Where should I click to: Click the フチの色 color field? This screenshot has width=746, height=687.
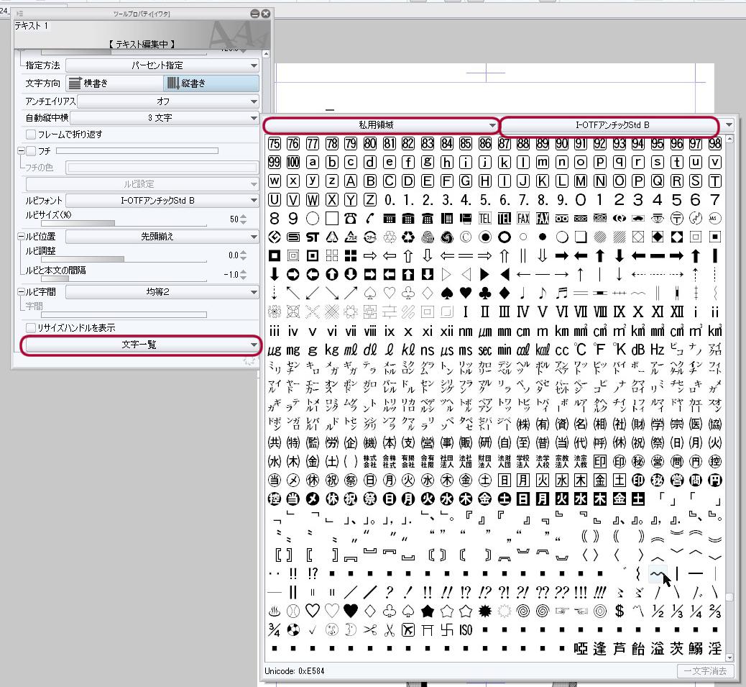click(x=162, y=168)
